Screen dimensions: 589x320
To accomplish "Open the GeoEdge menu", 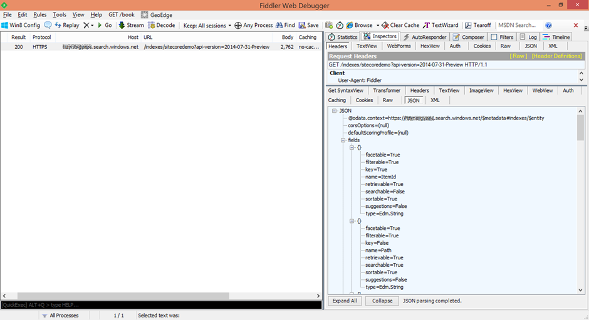I will 157,14.
